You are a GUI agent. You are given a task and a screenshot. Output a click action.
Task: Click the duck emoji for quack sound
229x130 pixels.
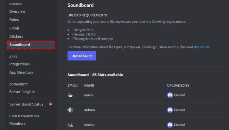70,95
